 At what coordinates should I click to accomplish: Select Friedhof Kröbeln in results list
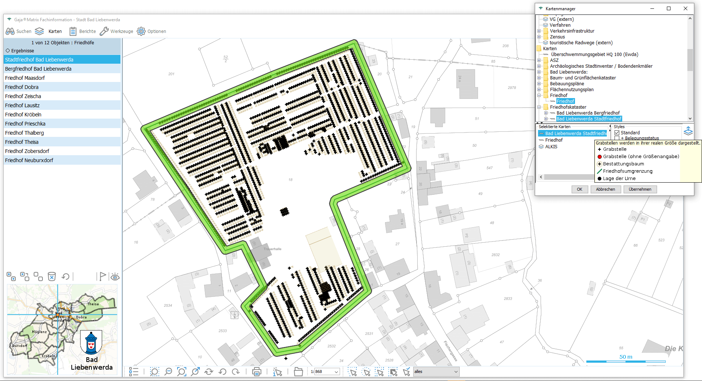23,115
